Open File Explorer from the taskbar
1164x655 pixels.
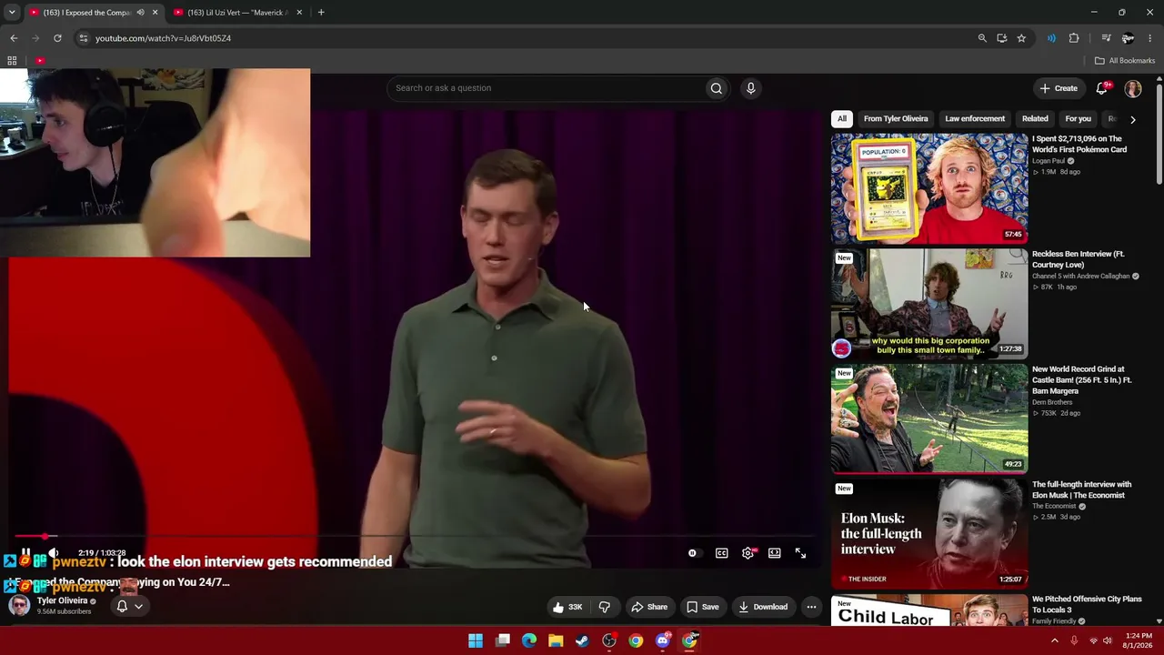556,641
